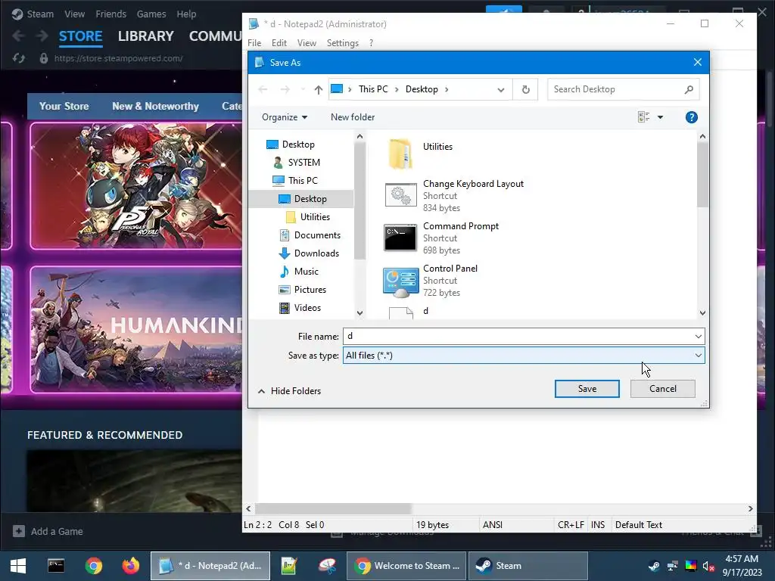
Task: Select the file named d in list
Action: 425,311
